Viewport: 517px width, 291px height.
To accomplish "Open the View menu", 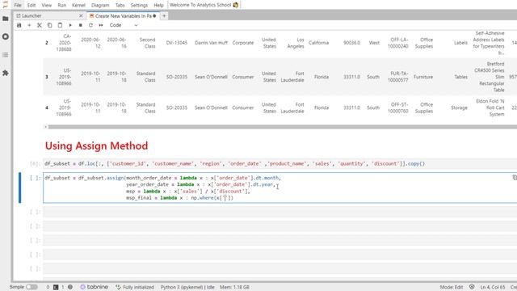I will tap(47, 5).
